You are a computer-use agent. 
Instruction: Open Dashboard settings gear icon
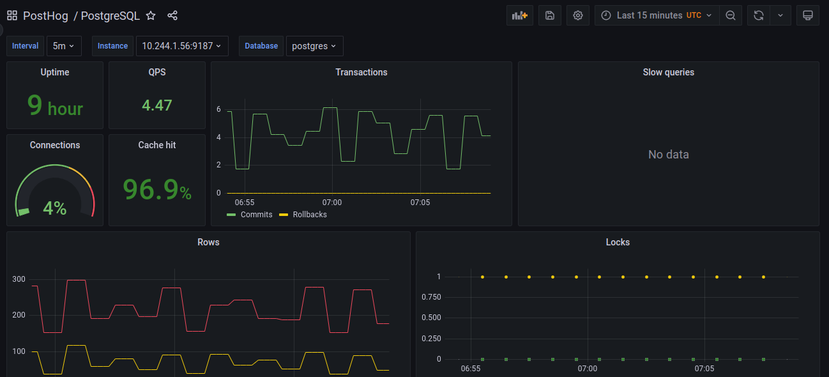[577, 15]
